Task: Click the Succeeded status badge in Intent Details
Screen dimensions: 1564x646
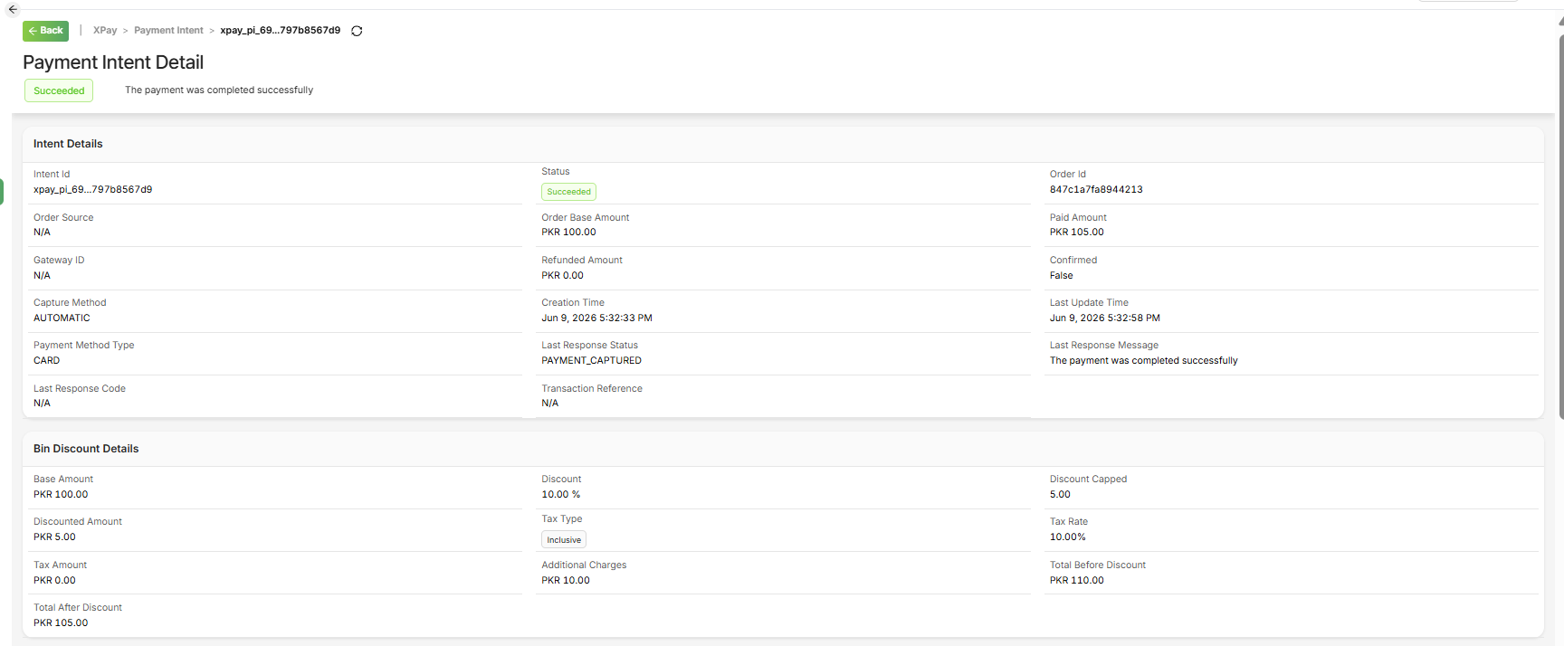Action: (568, 192)
